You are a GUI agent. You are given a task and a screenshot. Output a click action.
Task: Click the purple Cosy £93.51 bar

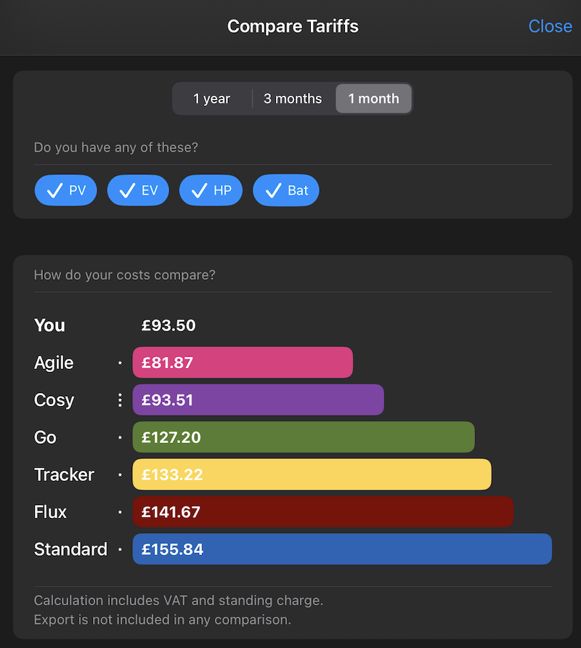[258, 400]
